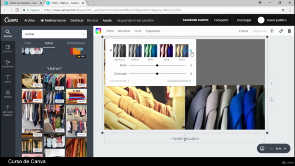Select the warm sweater image on canvas

[x=145, y=108]
